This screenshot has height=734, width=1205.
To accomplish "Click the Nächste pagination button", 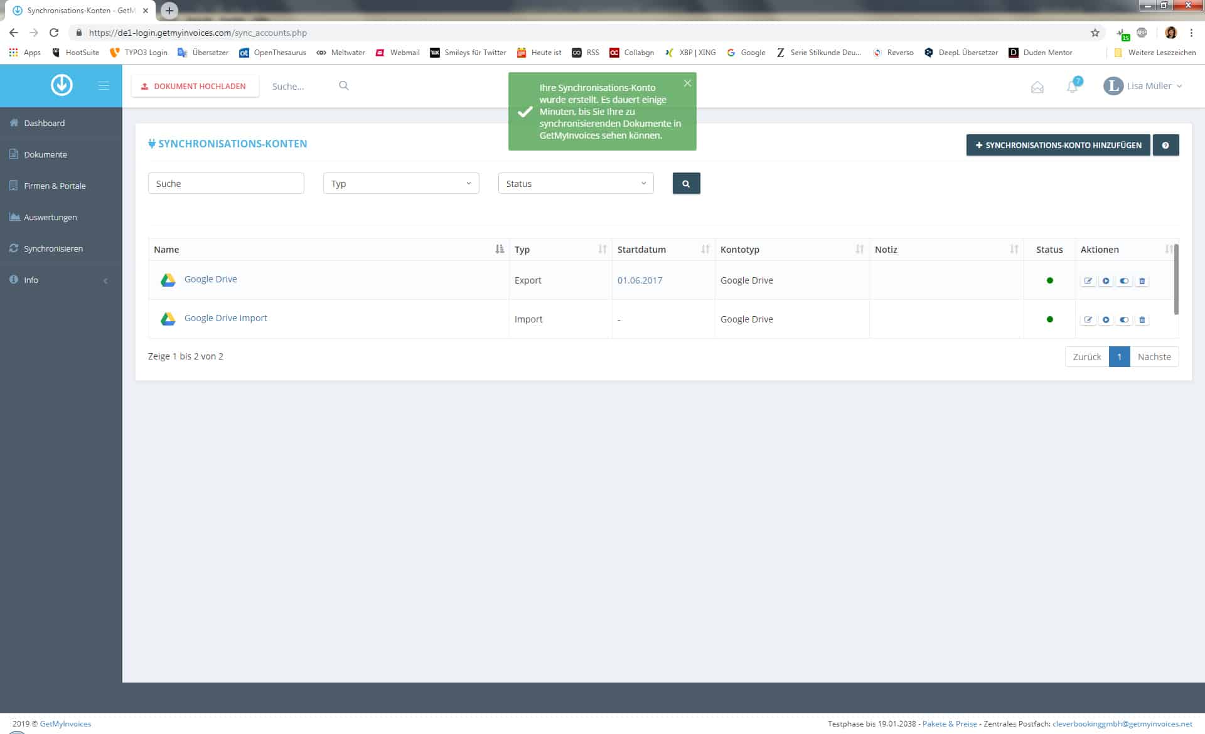I will click(x=1154, y=356).
